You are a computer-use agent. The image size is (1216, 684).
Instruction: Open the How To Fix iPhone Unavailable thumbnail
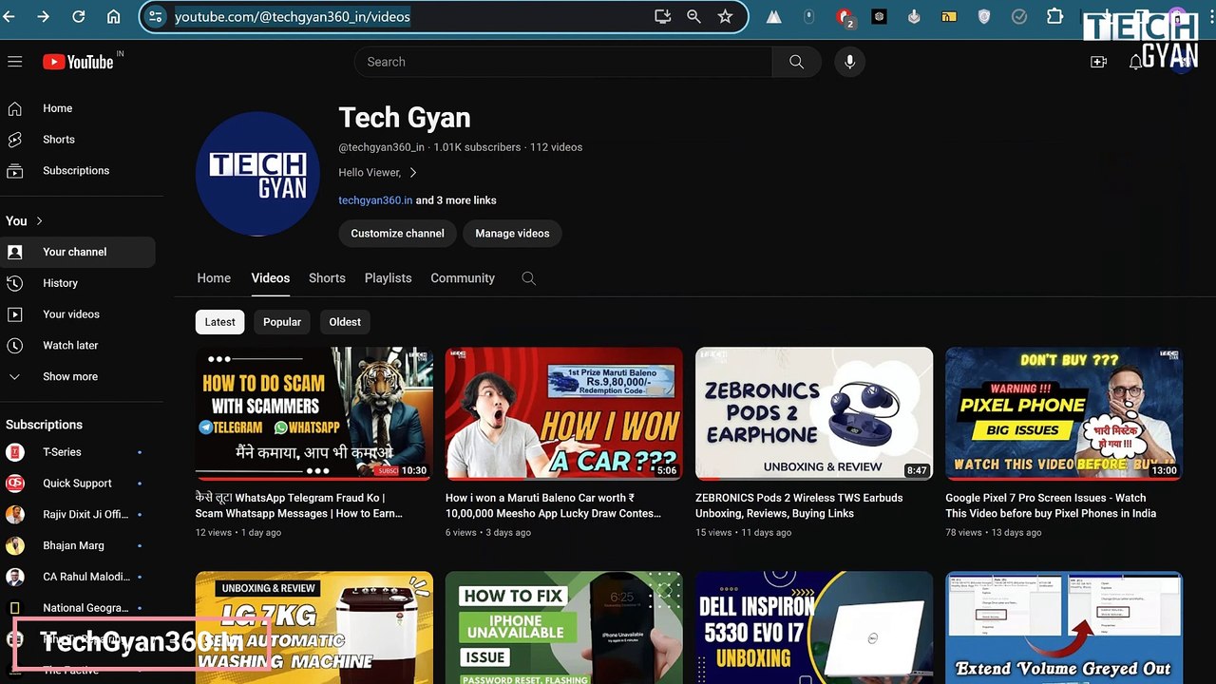pyautogui.click(x=564, y=627)
